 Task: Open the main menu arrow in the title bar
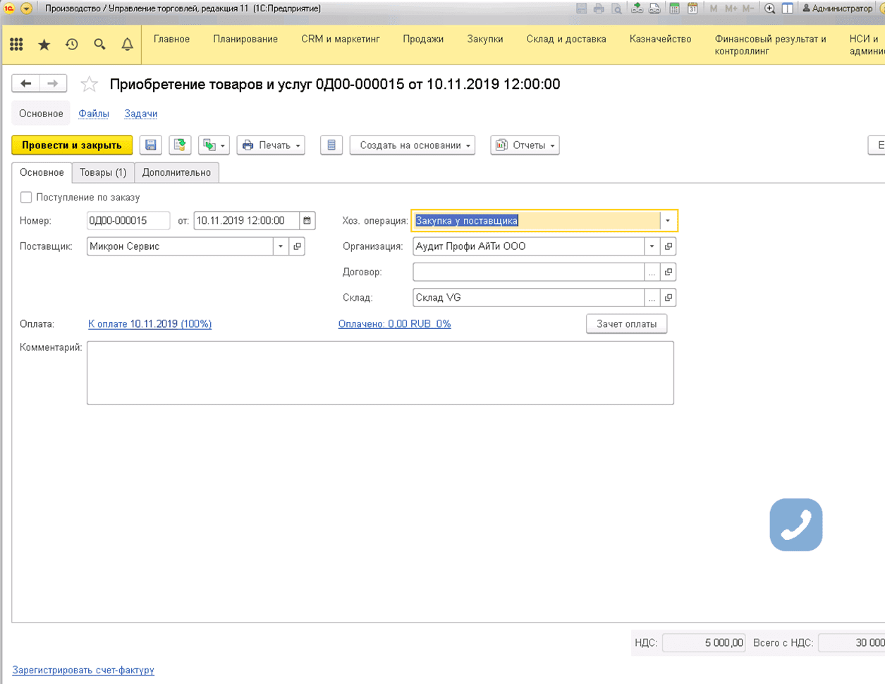pos(26,8)
